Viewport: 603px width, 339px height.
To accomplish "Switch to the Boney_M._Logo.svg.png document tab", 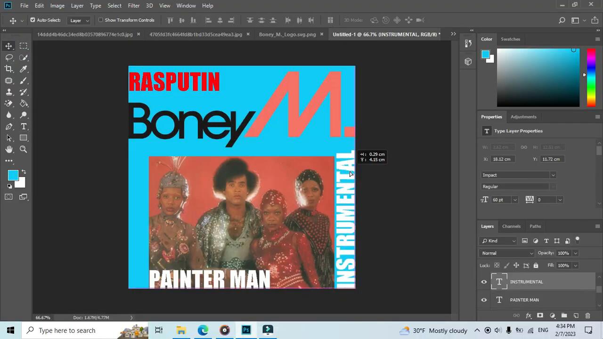I will (x=287, y=34).
